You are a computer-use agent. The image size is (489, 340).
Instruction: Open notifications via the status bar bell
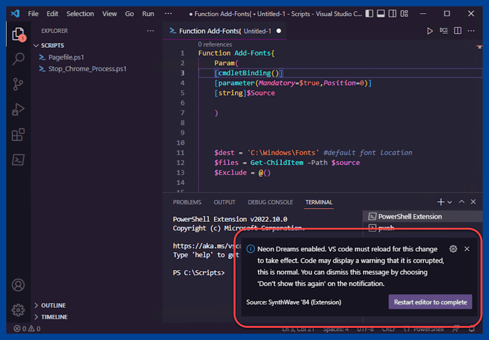click(471, 328)
